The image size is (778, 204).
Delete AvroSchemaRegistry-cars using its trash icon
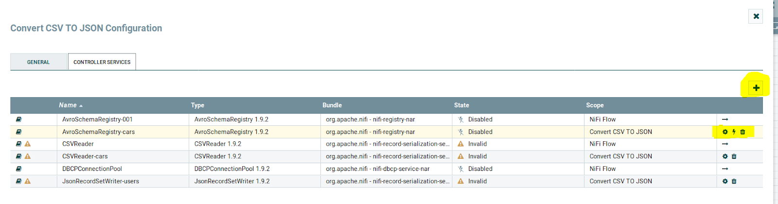pos(743,132)
